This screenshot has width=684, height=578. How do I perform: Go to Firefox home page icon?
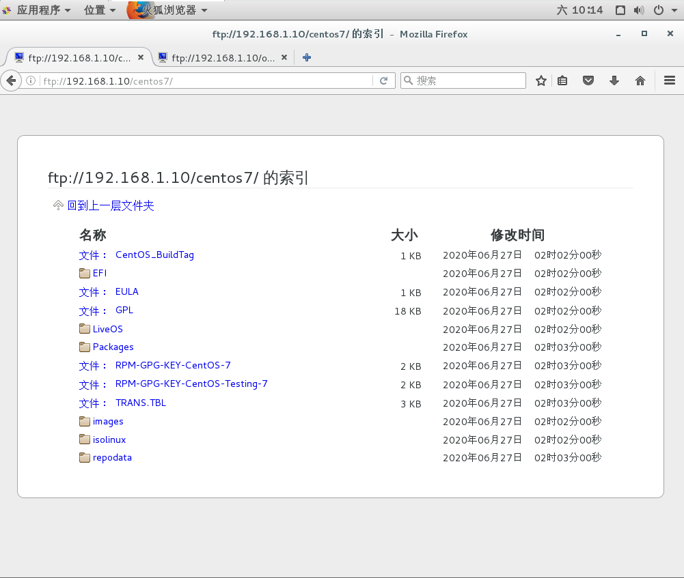640,81
